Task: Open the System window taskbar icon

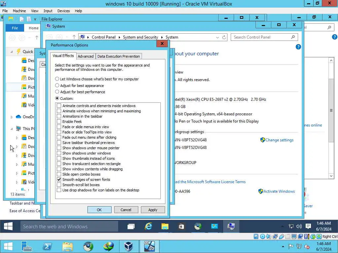Action: (231, 226)
